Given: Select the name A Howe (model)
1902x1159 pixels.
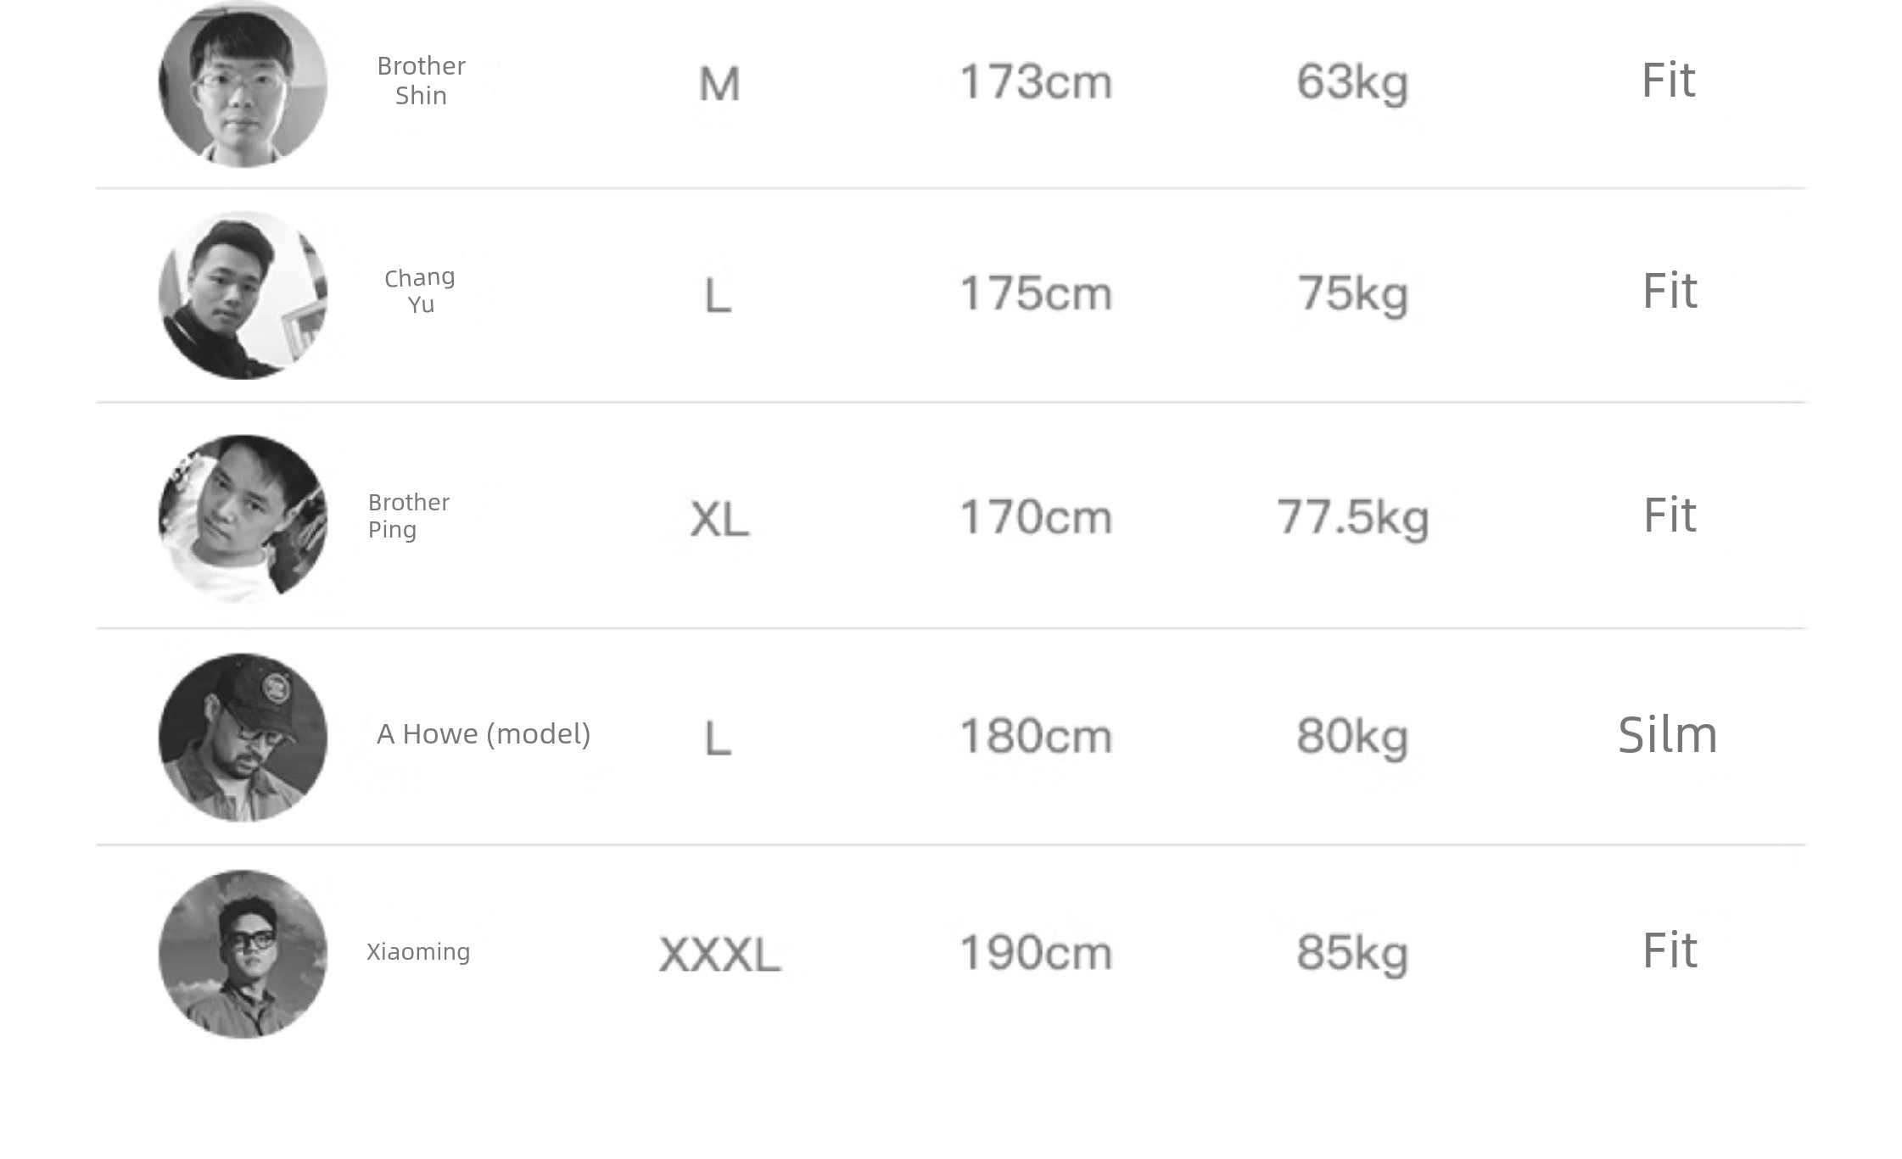Looking at the screenshot, I should (x=484, y=734).
